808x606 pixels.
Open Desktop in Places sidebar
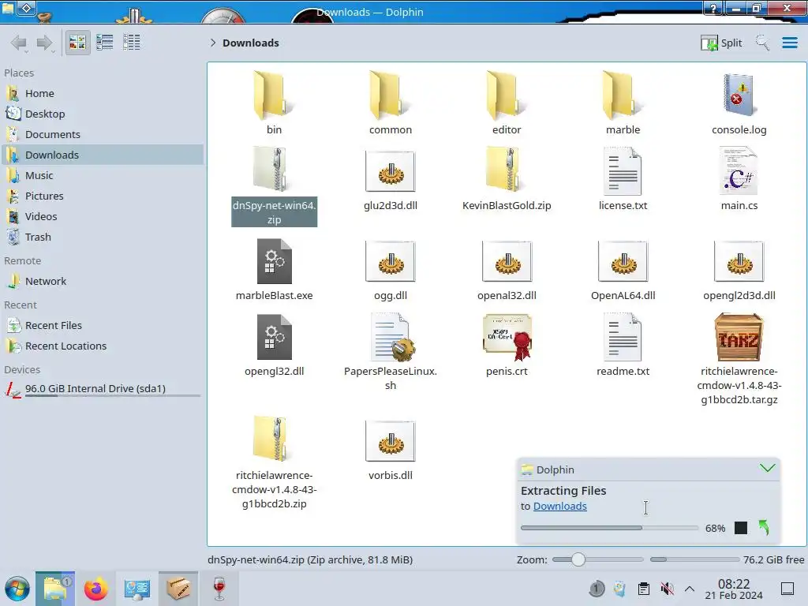pos(103,114)
